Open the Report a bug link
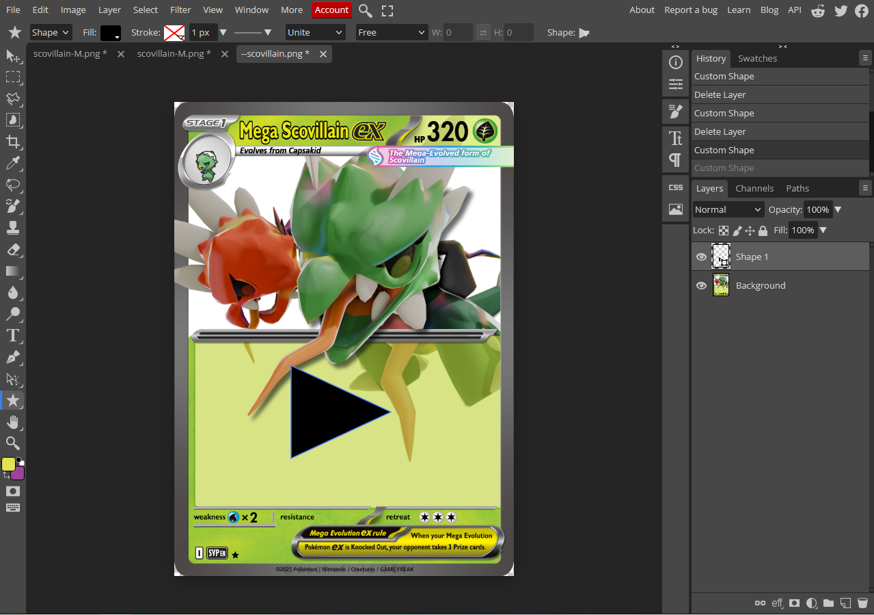874x615 pixels. pyautogui.click(x=691, y=10)
